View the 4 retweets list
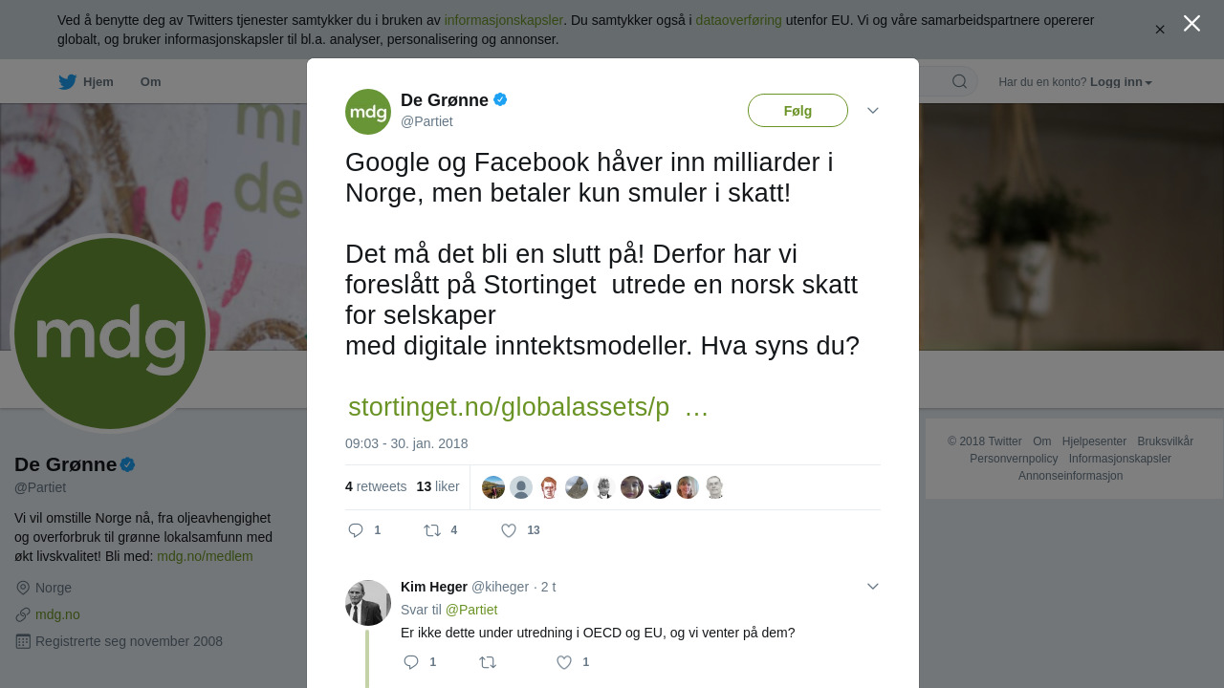Screen dimensions: 1224x688 click(376, 486)
